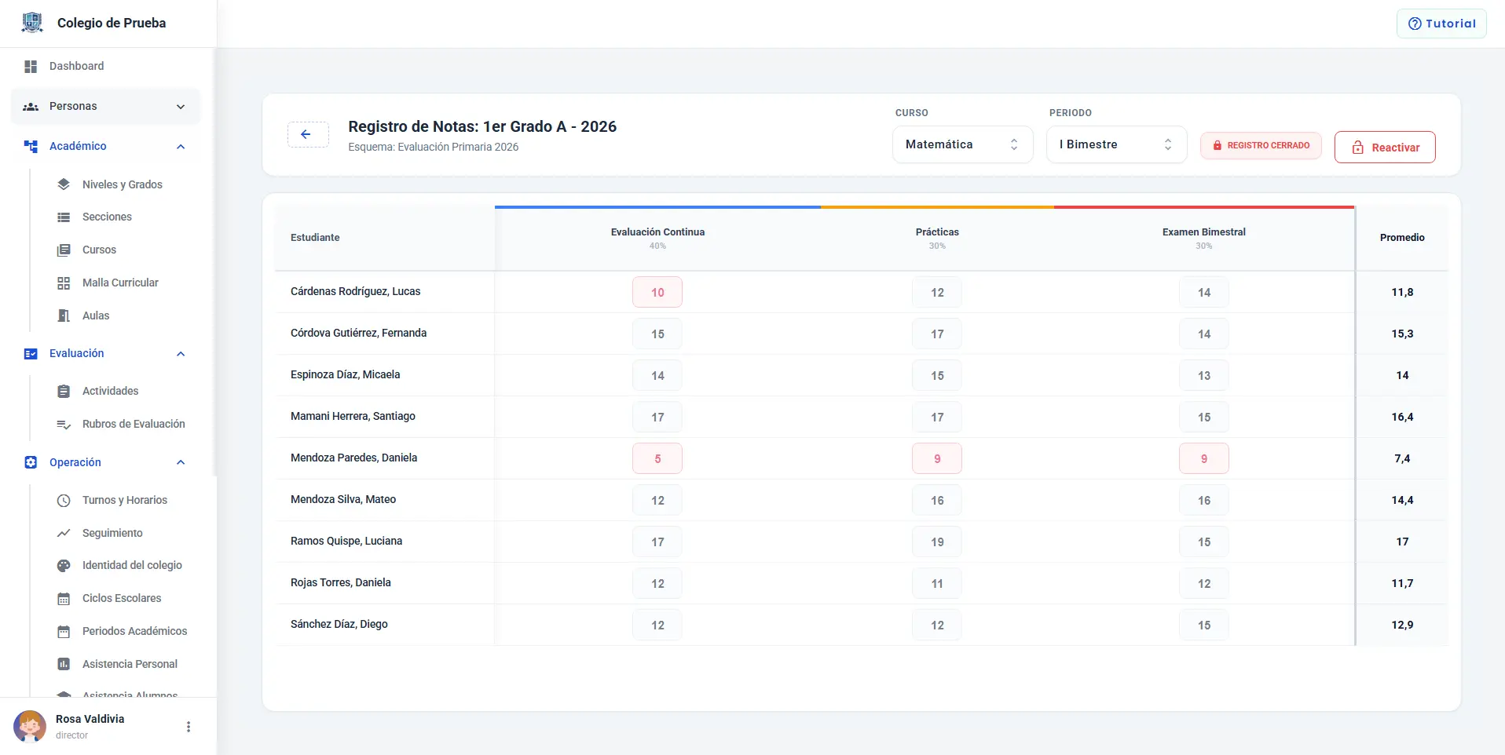1505x755 pixels.
Task: Open the Tutorial help button
Action: point(1441,24)
